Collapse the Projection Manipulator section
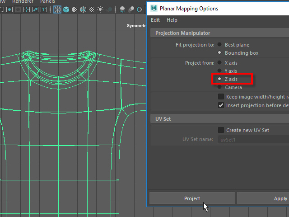The width and height of the screenshot is (289, 217). click(x=182, y=33)
